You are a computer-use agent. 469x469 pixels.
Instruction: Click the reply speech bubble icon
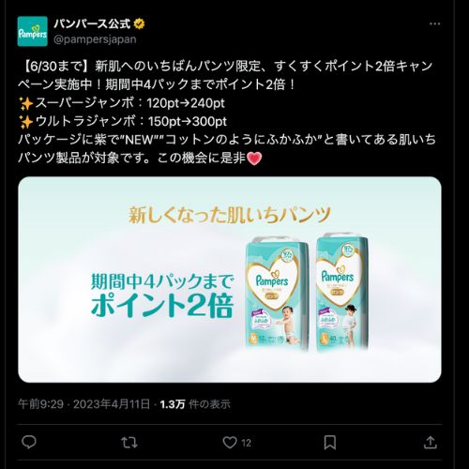[x=29, y=442]
